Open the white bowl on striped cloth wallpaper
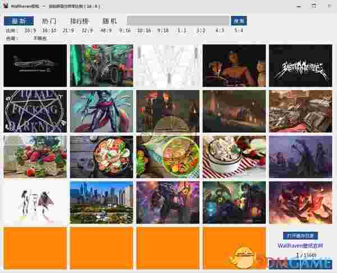The image size is (337, 273). 234,156
